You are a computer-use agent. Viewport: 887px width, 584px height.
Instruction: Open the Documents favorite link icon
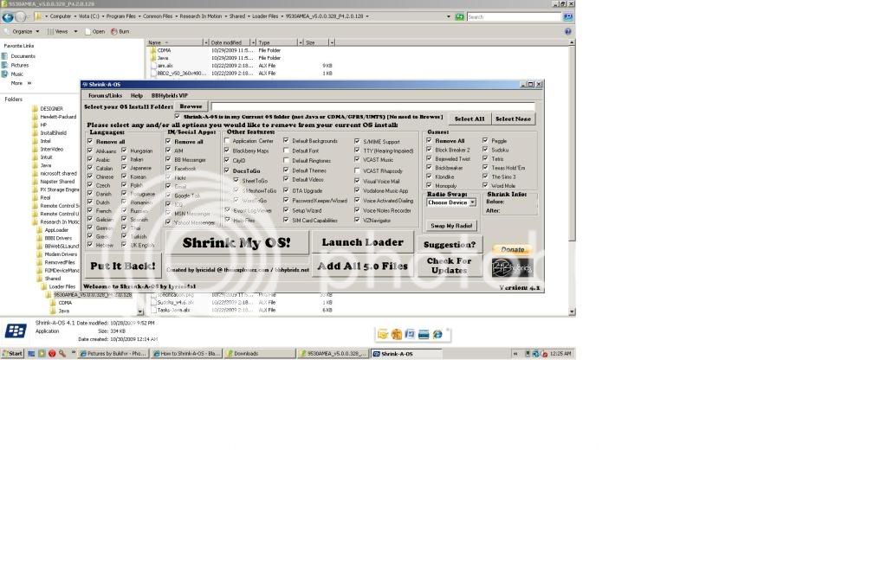tap(4, 56)
